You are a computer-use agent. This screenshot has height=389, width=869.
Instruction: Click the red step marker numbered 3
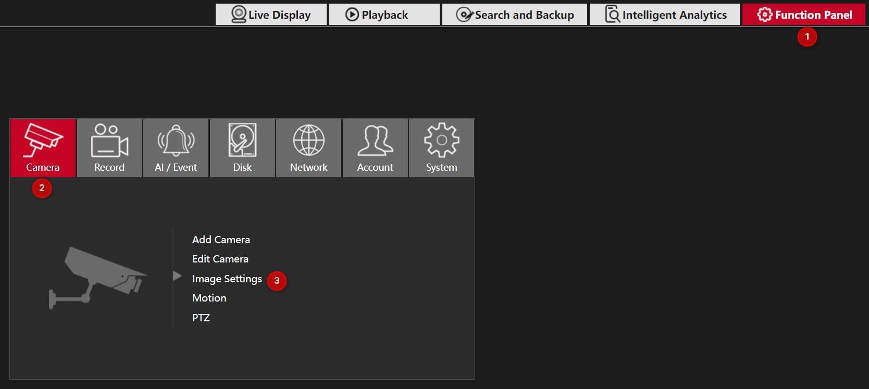(277, 281)
